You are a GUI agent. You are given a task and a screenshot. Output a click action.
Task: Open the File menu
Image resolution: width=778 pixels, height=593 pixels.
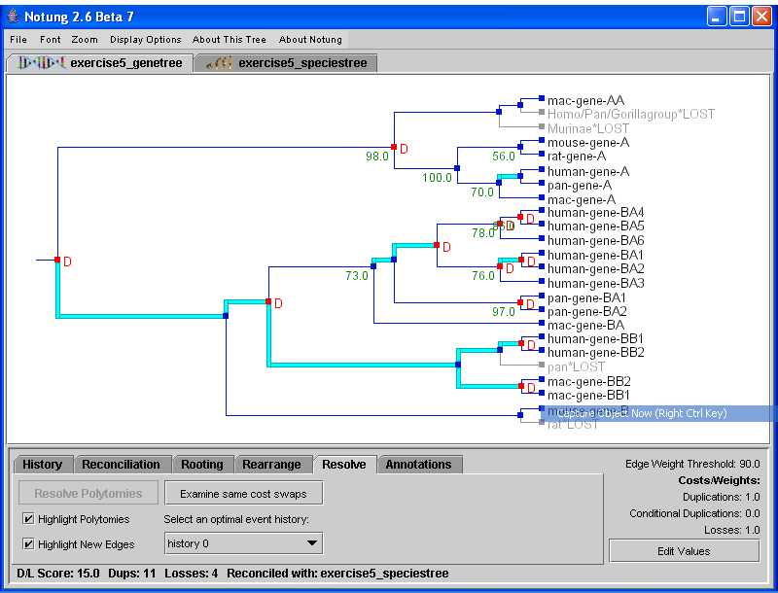(18, 40)
